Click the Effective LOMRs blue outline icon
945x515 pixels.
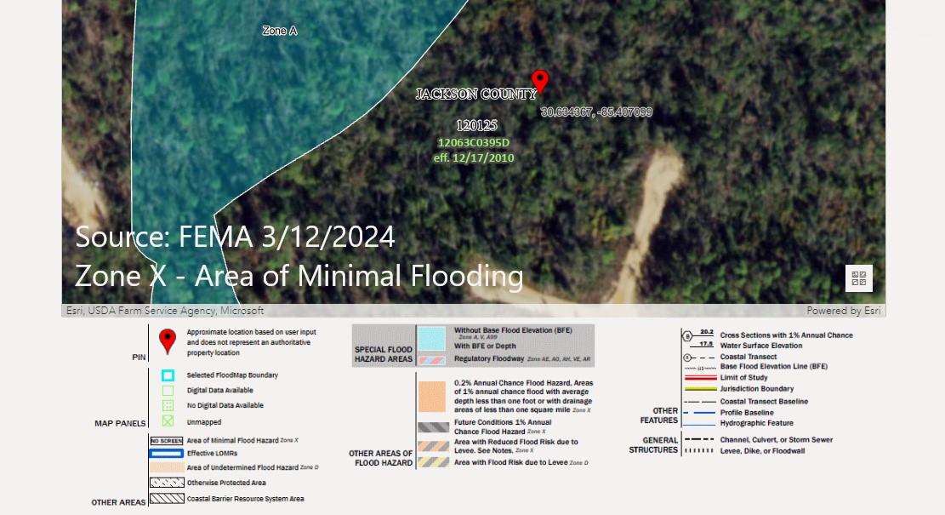[167, 454]
